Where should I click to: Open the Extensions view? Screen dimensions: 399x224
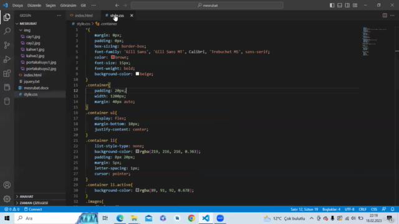(x=7, y=73)
